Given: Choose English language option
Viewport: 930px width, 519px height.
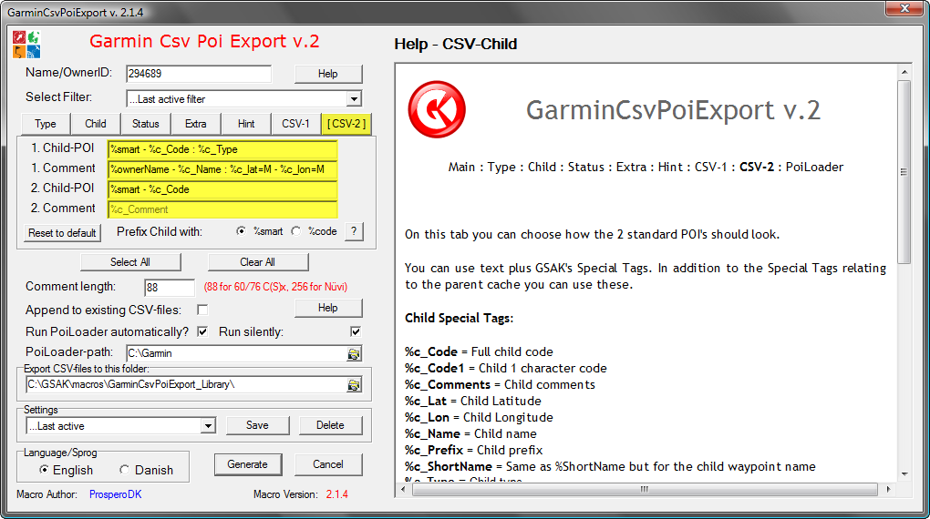Looking at the screenshot, I should tap(44, 470).
